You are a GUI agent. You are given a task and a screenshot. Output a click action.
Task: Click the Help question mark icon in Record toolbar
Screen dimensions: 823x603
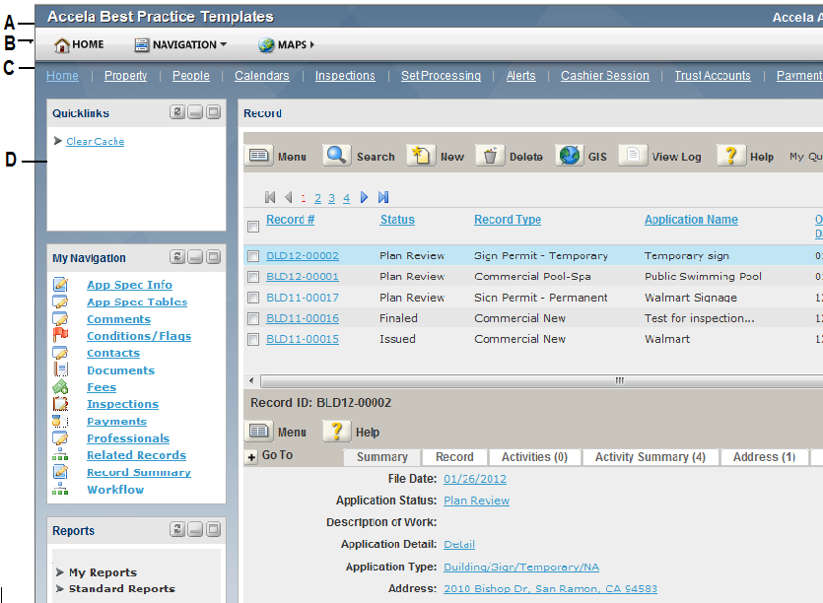730,156
